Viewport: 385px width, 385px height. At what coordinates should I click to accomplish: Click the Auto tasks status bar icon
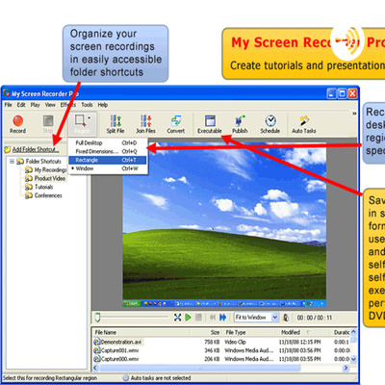pos(125,378)
